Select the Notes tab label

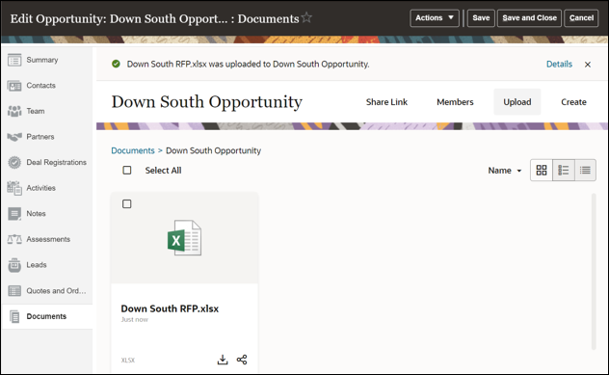(x=36, y=214)
